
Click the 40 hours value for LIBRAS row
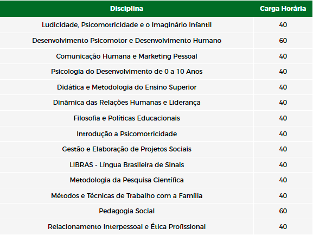coord(283,165)
